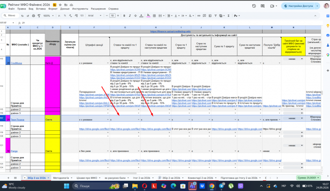Screen dimensions: 330x191
Task: Check the cloud save status
Action: pos(71,5)
